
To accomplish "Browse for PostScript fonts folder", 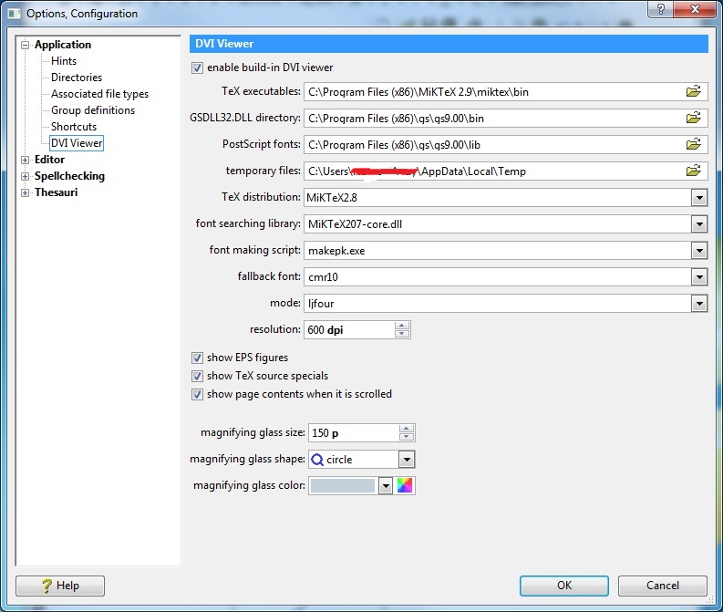I will coord(693,144).
